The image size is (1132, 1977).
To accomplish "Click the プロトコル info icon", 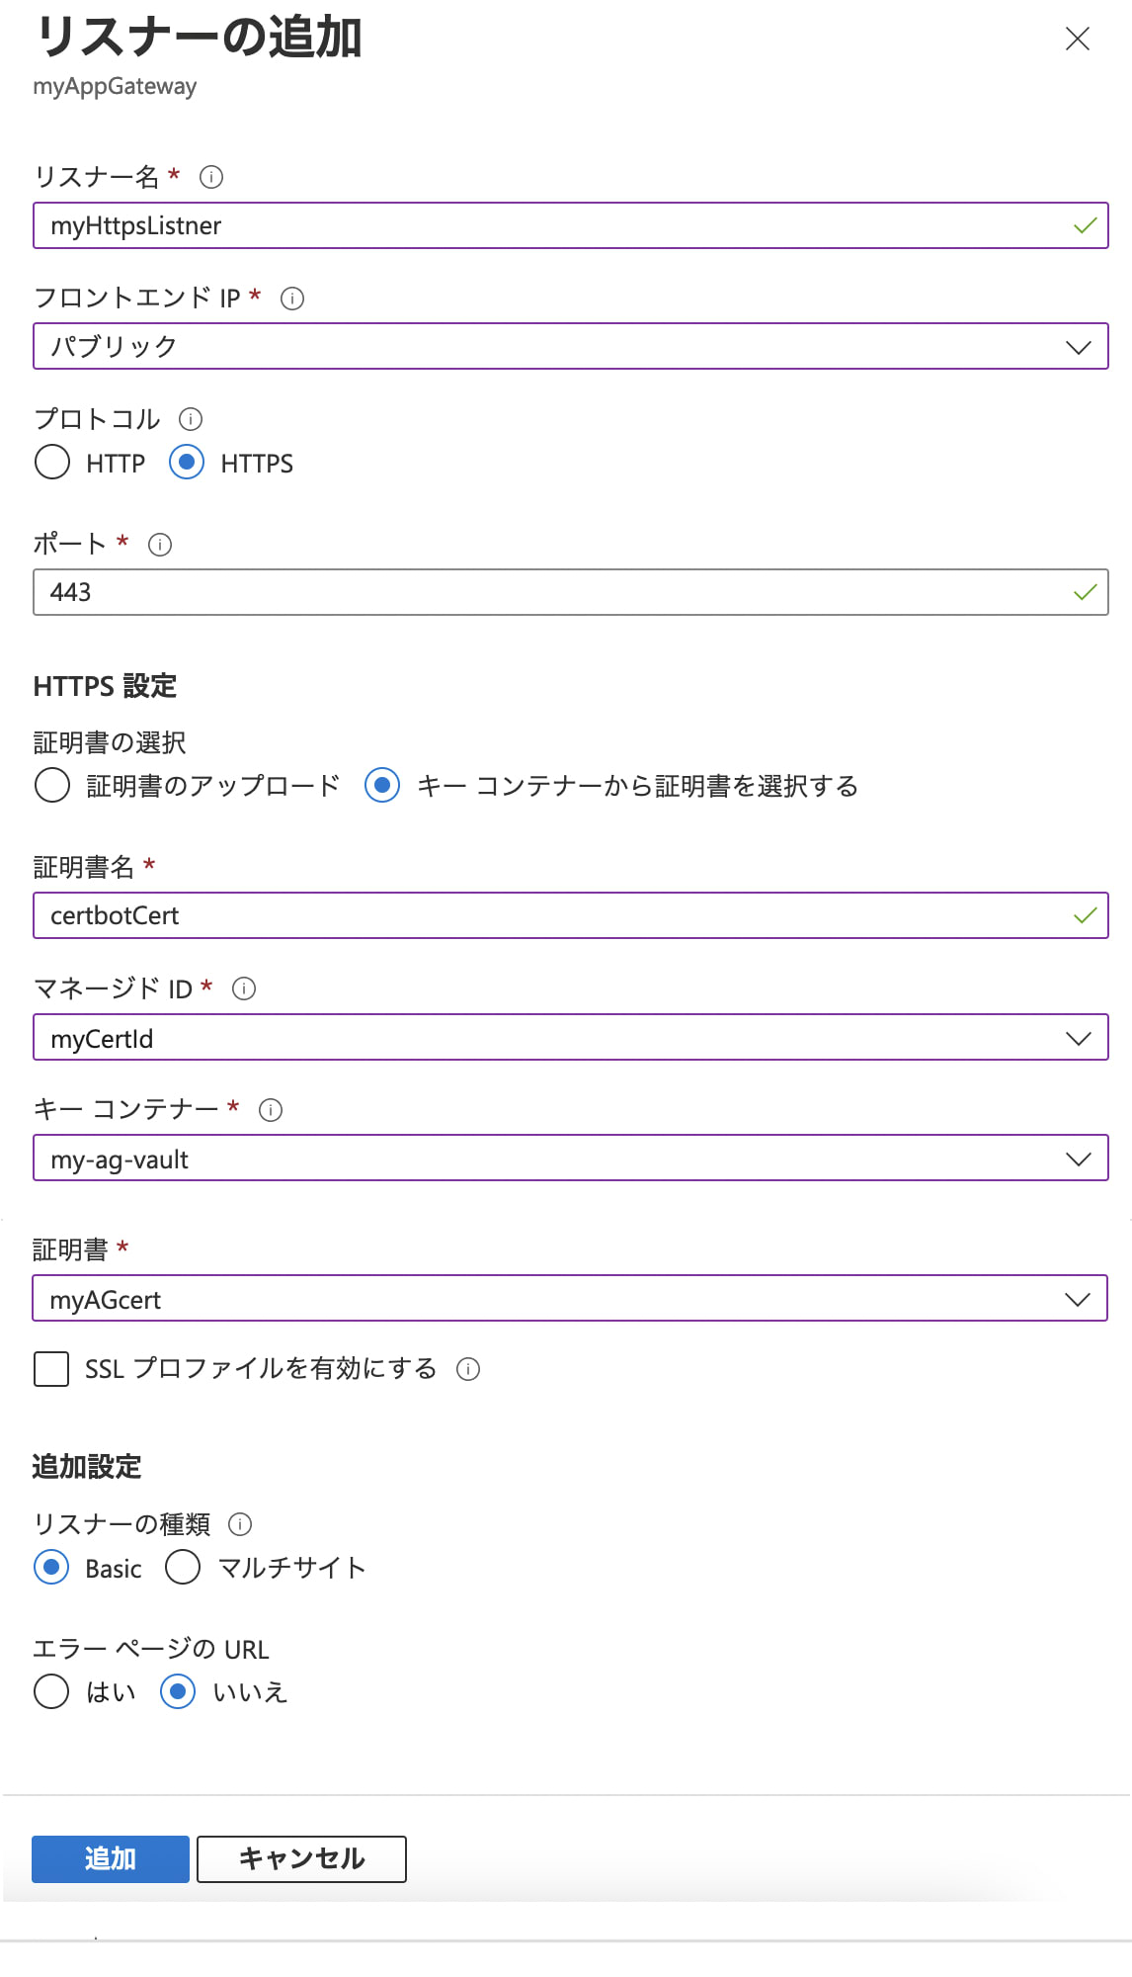I will [191, 419].
